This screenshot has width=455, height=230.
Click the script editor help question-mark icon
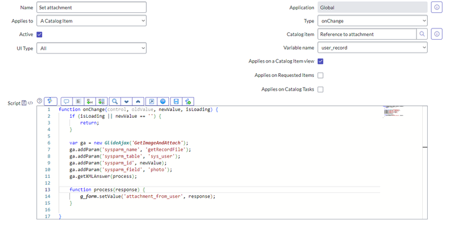pyautogui.click(x=40, y=101)
